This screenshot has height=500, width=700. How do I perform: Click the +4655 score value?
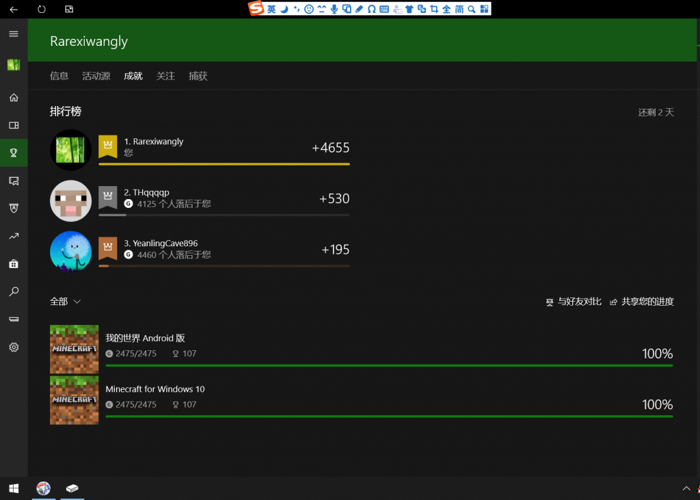330,148
